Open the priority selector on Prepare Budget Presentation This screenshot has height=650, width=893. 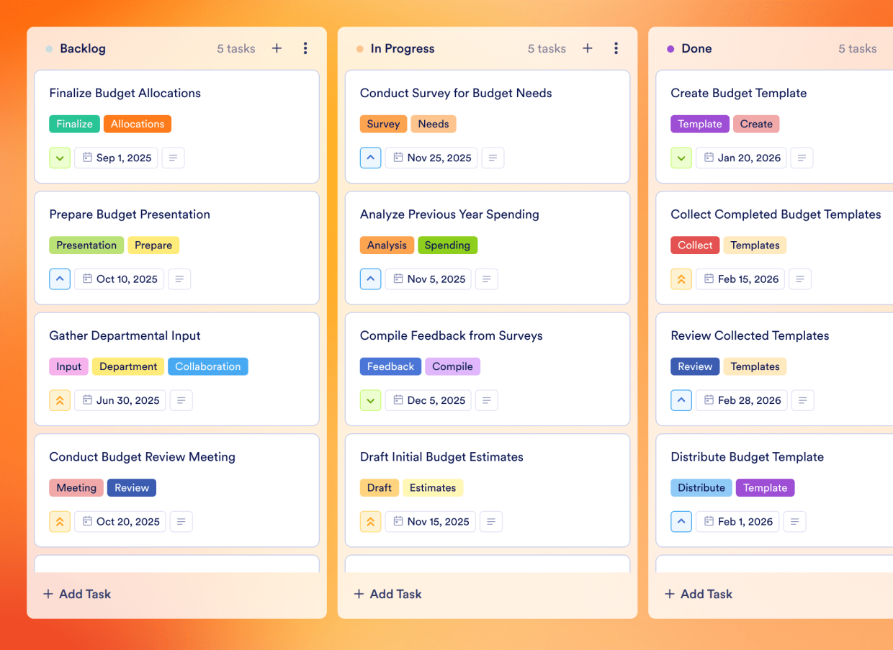[x=60, y=279]
